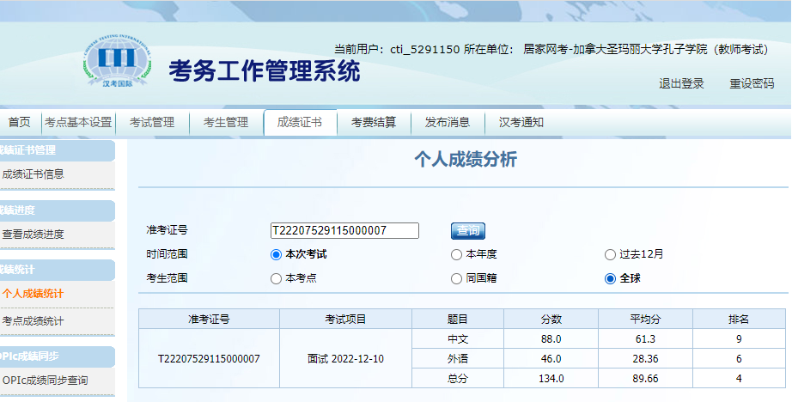
Task: Open the 首页 tab
Action: pyautogui.click(x=19, y=122)
